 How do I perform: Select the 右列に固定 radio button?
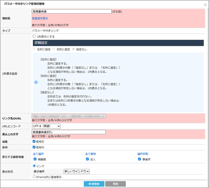(x=54, y=49)
